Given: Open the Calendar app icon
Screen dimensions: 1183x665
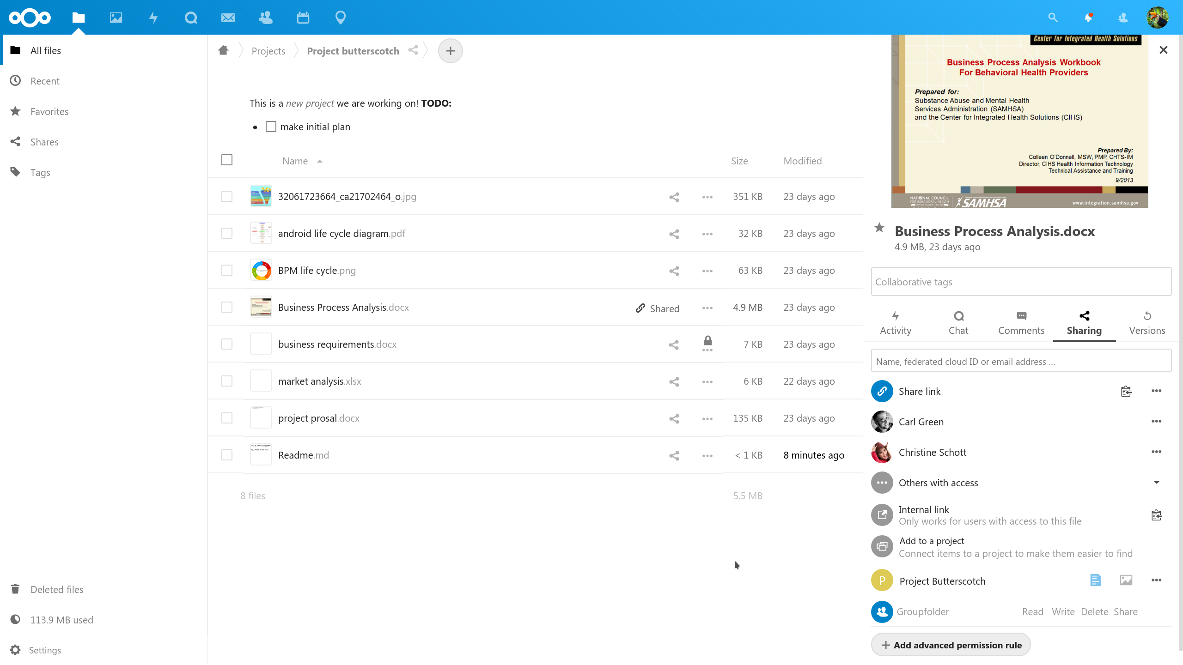Looking at the screenshot, I should (x=303, y=18).
